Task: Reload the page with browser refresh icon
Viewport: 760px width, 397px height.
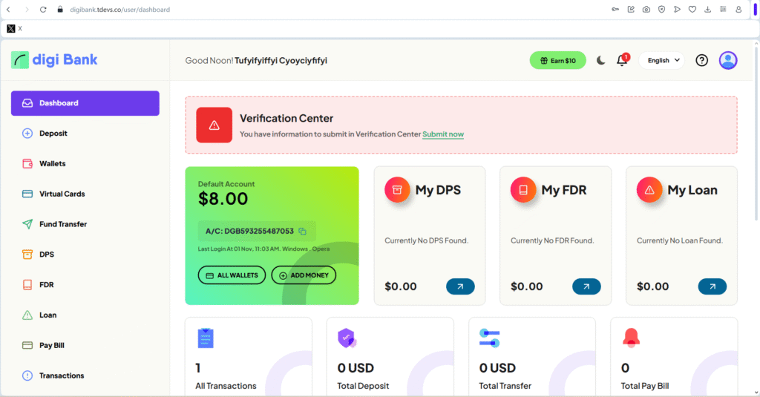Action: pyautogui.click(x=43, y=10)
